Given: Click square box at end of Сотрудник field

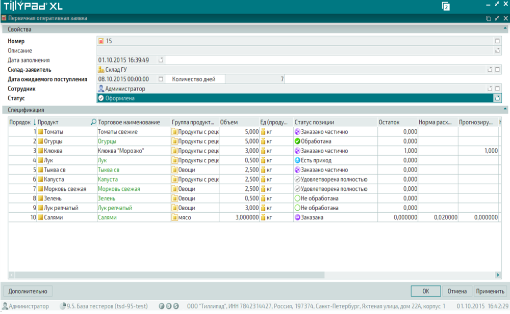Looking at the screenshot, I should point(497,89).
